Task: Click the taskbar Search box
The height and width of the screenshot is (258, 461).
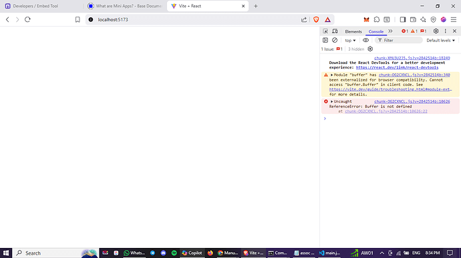Action: pyautogui.click(x=55, y=253)
